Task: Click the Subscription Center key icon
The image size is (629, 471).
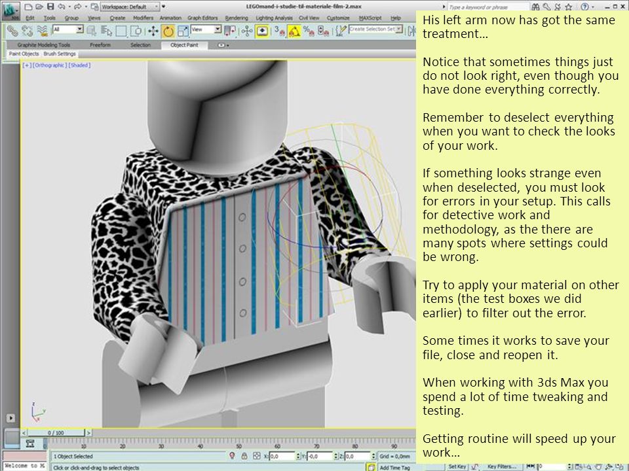Action: click(x=546, y=7)
